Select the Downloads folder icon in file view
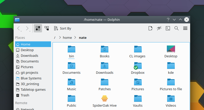This screenshot has height=110, width=204. click(105, 66)
